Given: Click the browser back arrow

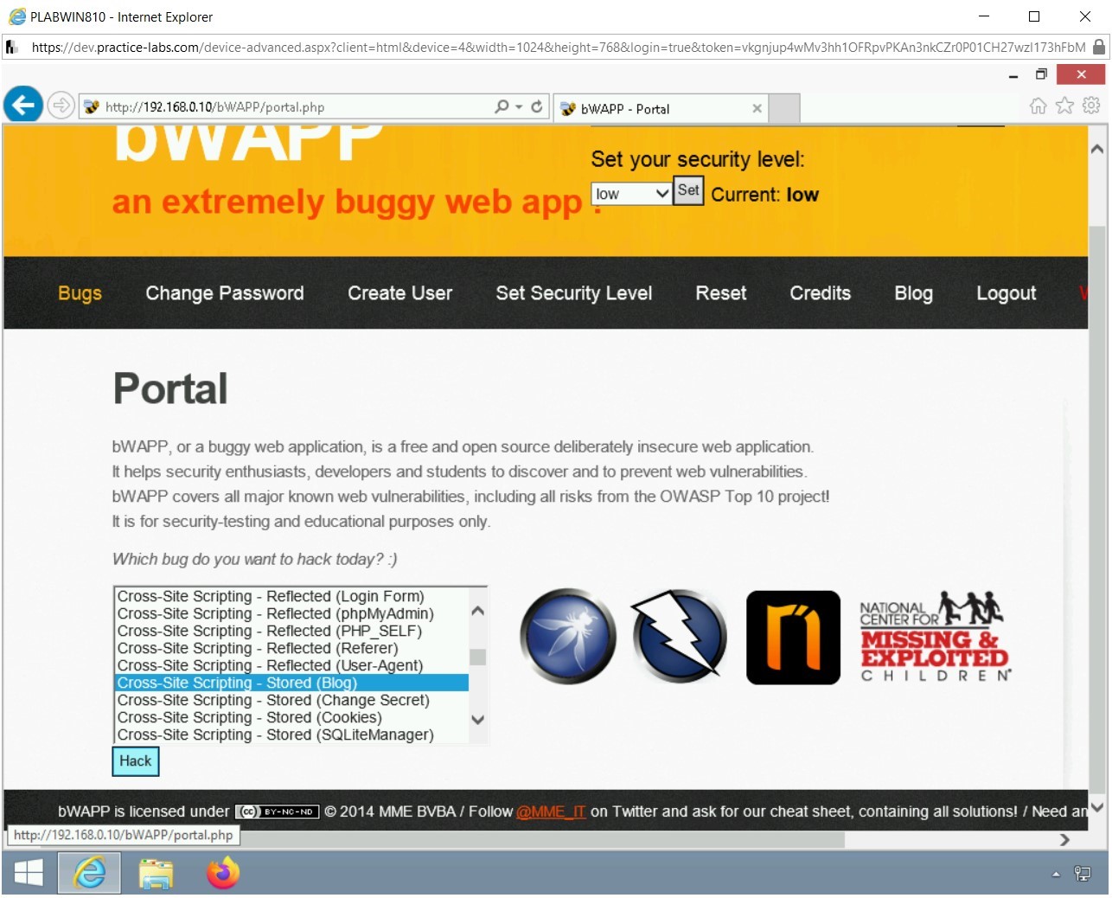Looking at the screenshot, I should point(23,105).
